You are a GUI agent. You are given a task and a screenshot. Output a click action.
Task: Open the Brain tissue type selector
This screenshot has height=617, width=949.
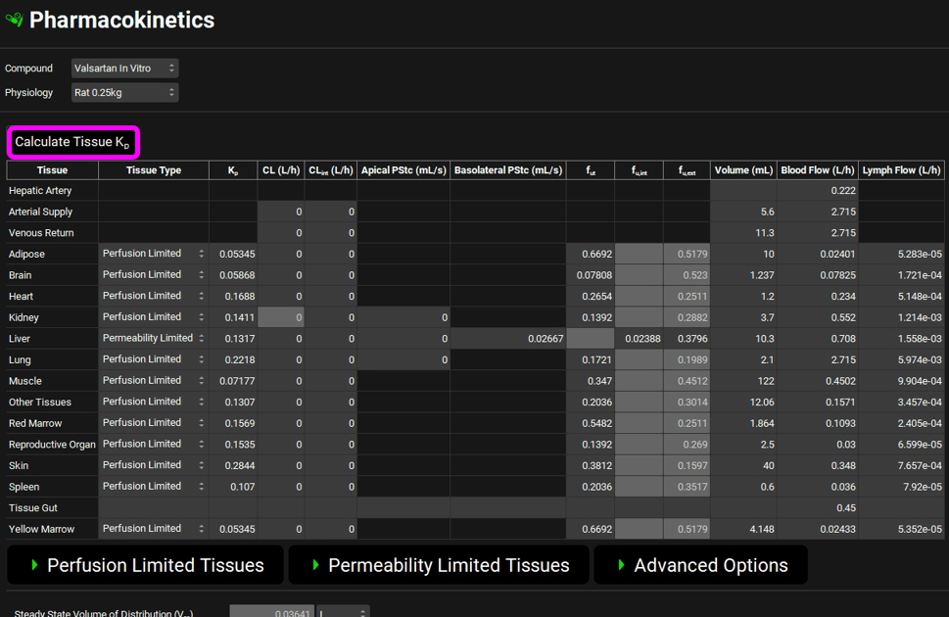(x=153, y=275)
